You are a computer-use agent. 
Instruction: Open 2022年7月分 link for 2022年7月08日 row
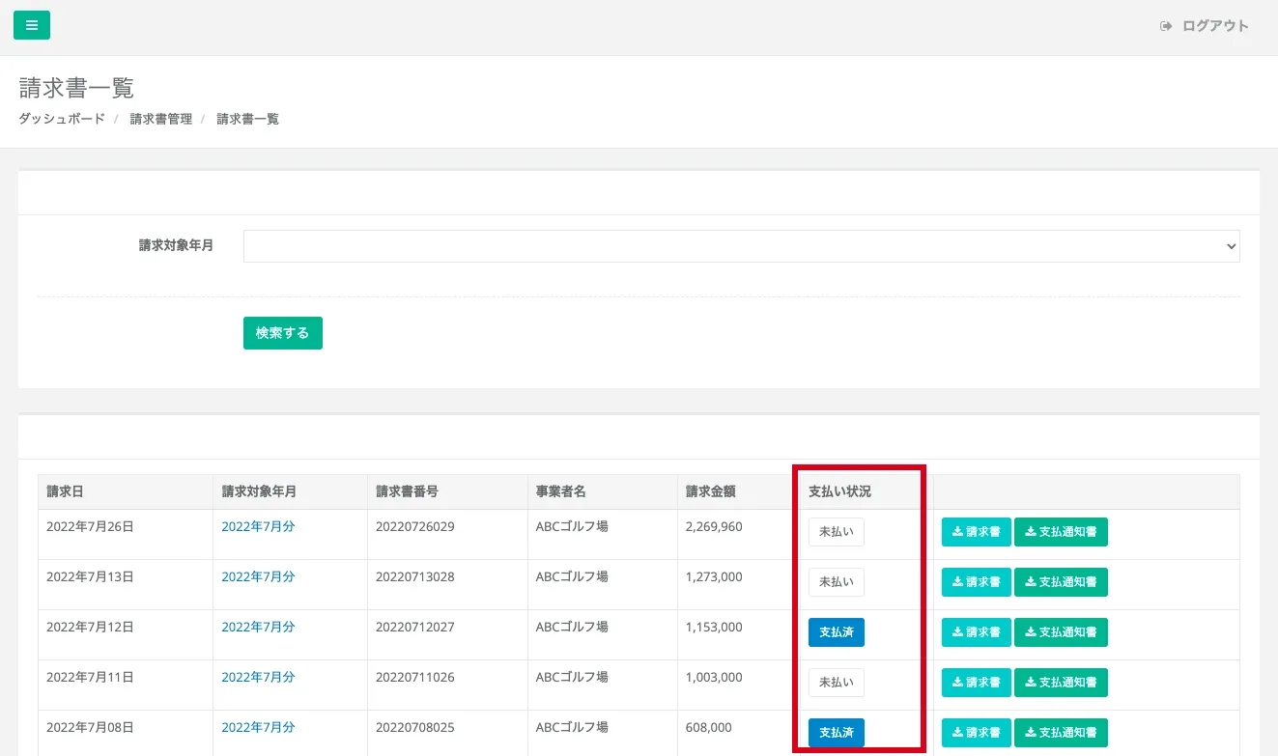pyautogui.click(x=258, y=728)
